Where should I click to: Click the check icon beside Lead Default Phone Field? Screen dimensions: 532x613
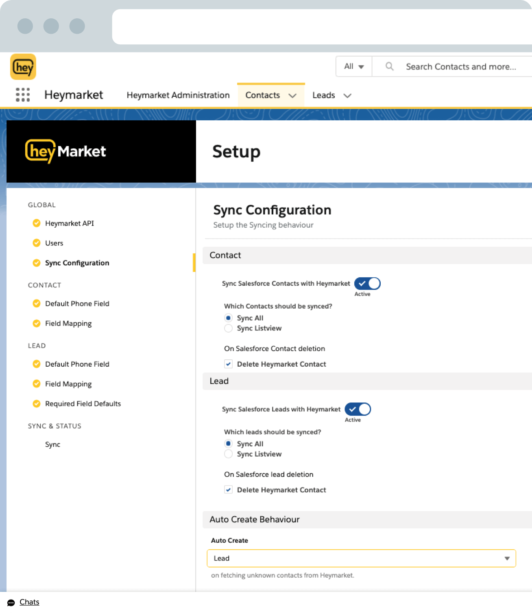37,364
